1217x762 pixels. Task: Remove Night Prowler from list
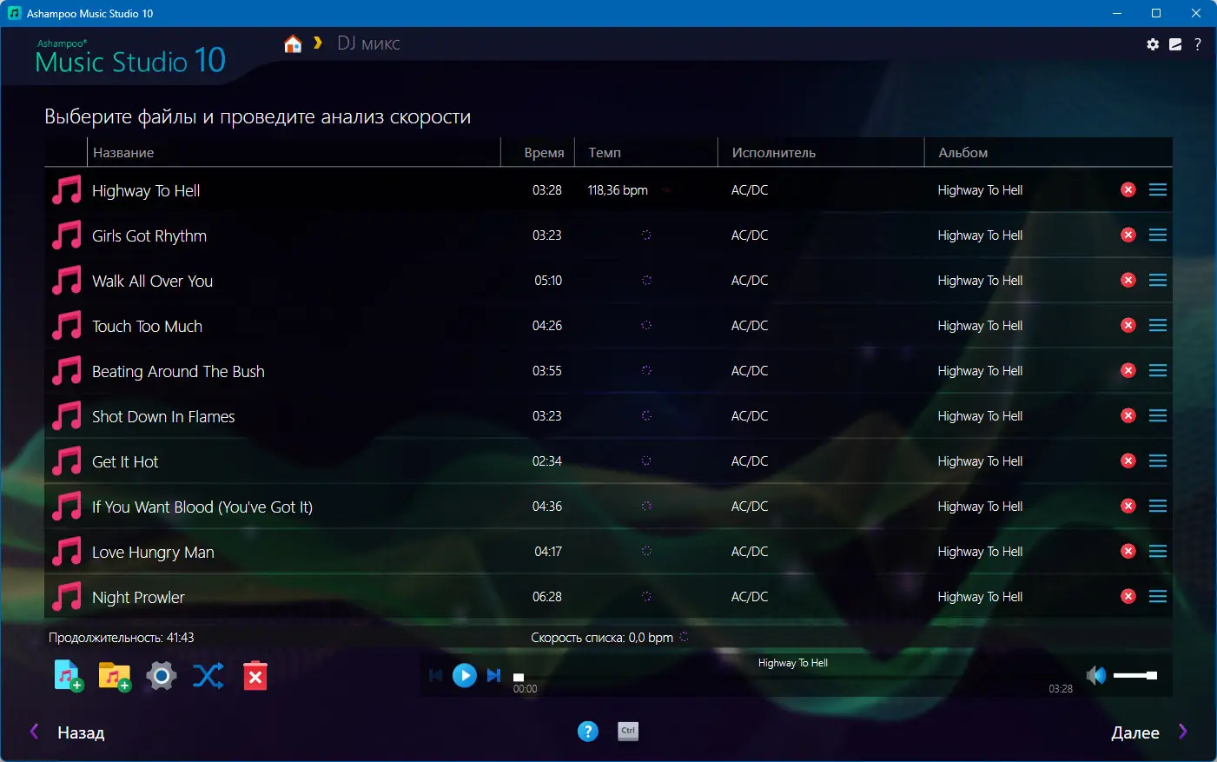pos(1128,596)
